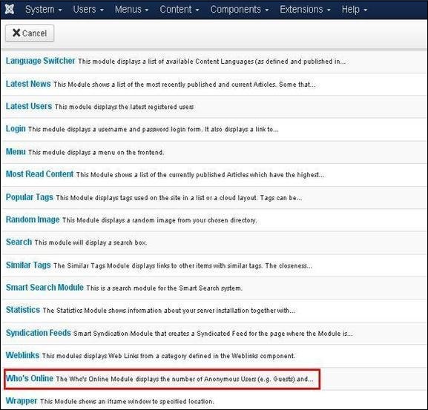The height and width of the screenshot is (410, 428).
Task: Click the Joomla logo icon
Action: point(10,10)
